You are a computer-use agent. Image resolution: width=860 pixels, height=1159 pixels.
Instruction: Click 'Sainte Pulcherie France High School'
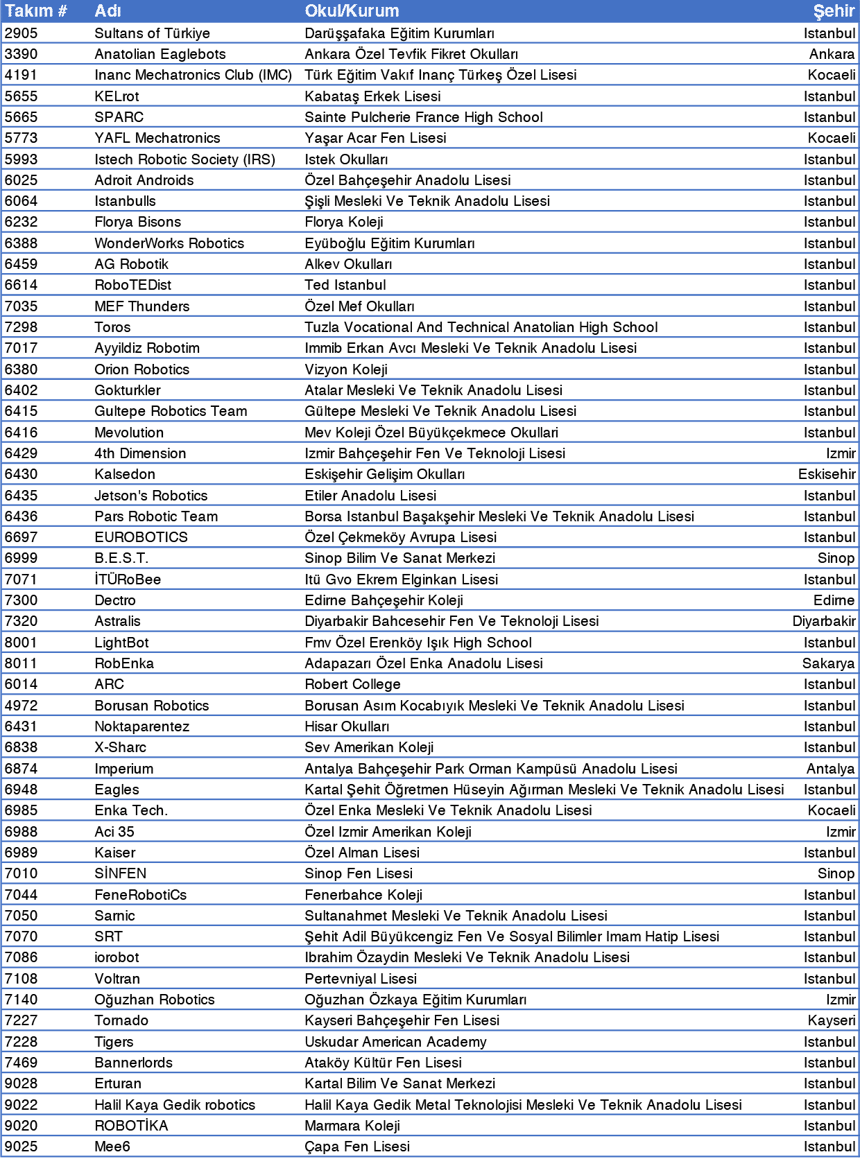(424, 117)
